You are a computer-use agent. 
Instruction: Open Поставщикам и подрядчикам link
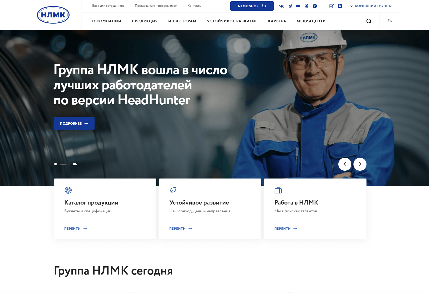coord(156,6)
